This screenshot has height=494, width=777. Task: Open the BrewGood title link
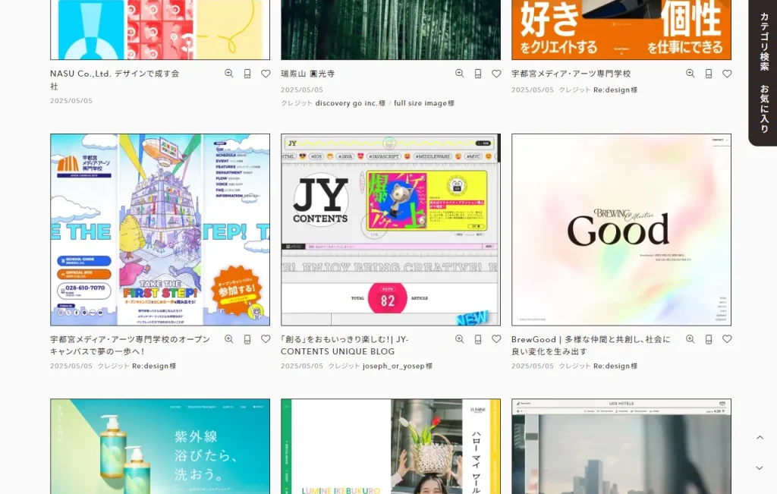(x=590, y=345)
